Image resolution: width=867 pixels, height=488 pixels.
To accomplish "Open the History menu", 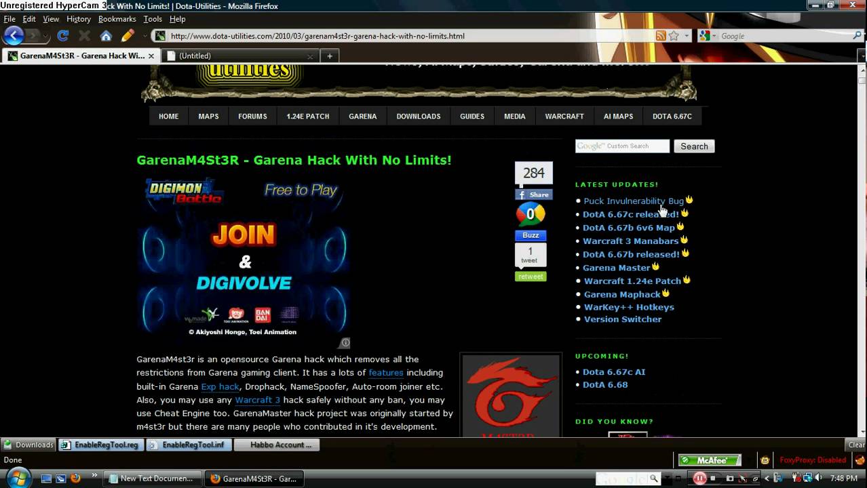I will click(x=79, y=19).
